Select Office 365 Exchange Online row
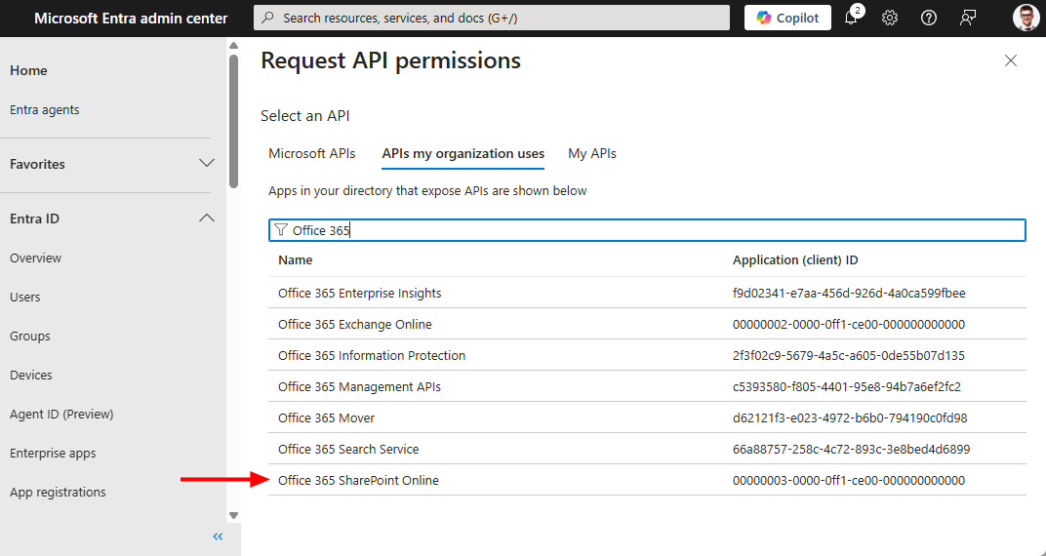This screenshot has width=1046, height=556. (355, 324)
